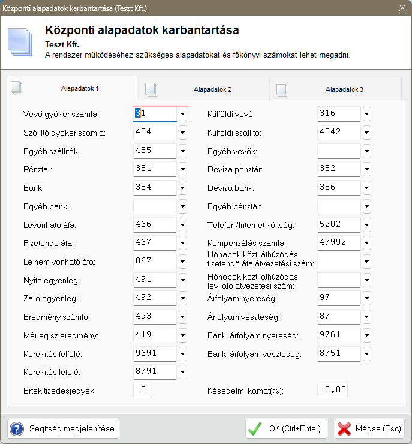The height and width of the screenshot is (444, 412).
Task: Expand the Külföldi vevő account dropdown
Action: [x=366, y=114]
